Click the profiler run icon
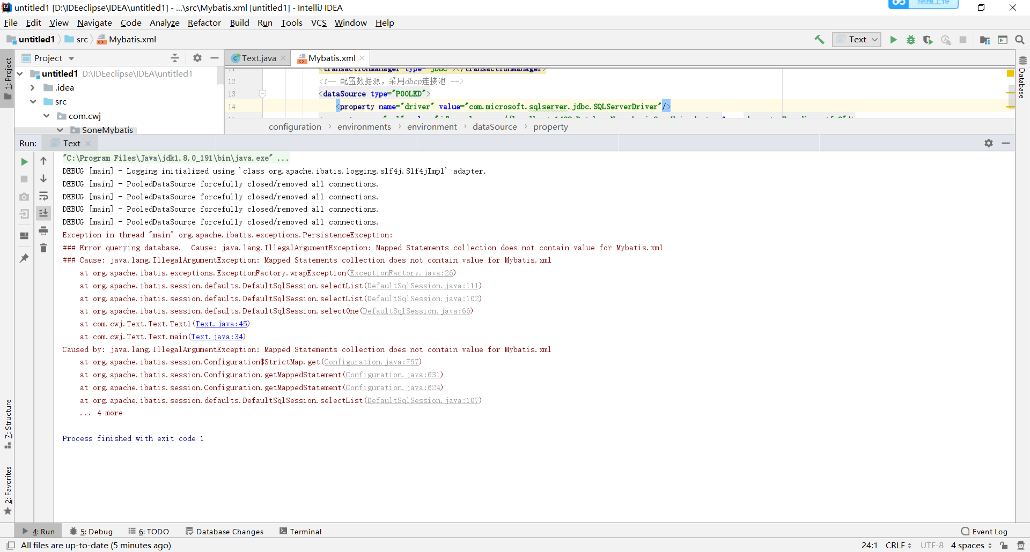The width and height of the screenshot is (1030, 552). pyautogui.click(x=946, y=40)
